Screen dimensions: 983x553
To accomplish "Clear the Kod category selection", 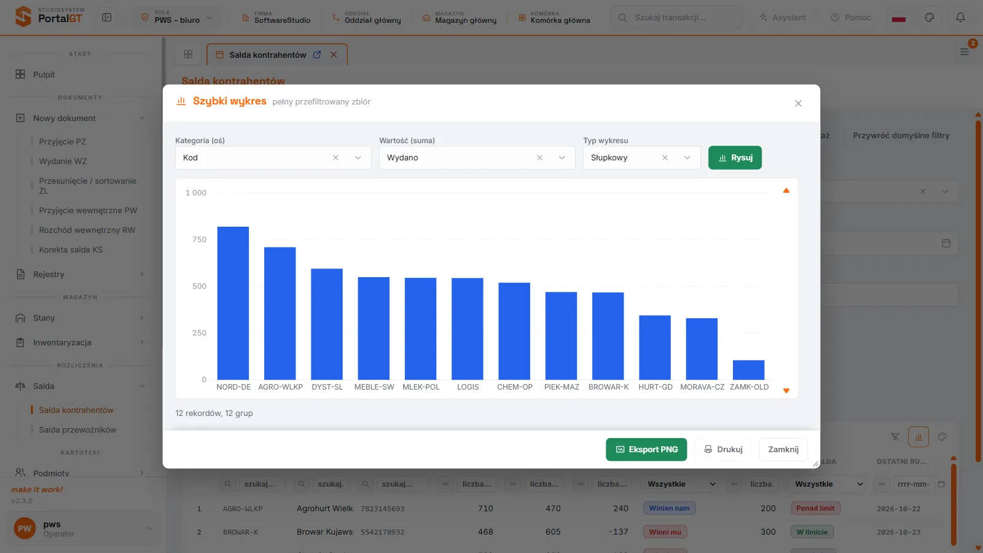I will [x=335, y=158].
